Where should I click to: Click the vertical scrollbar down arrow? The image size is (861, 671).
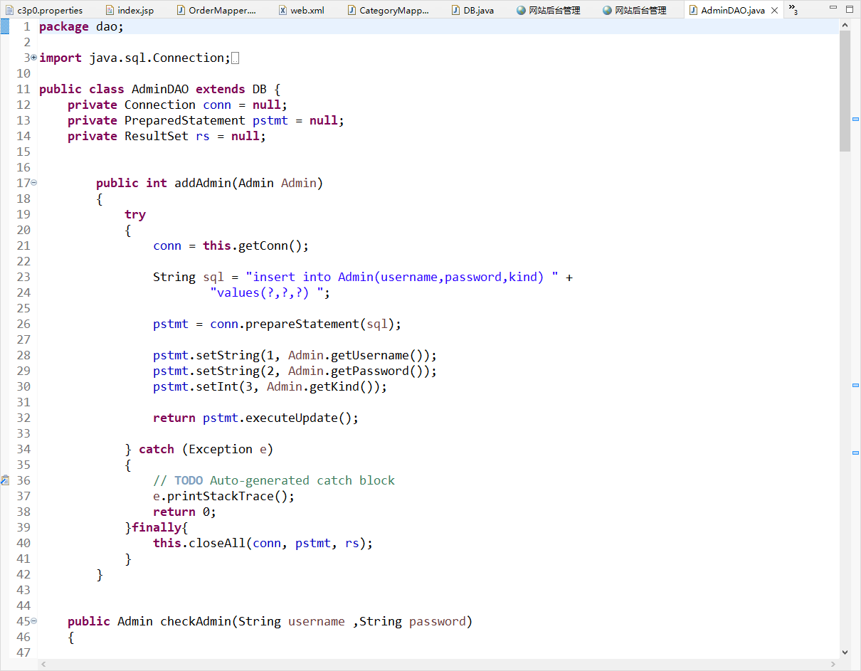(x=845, y=652)
